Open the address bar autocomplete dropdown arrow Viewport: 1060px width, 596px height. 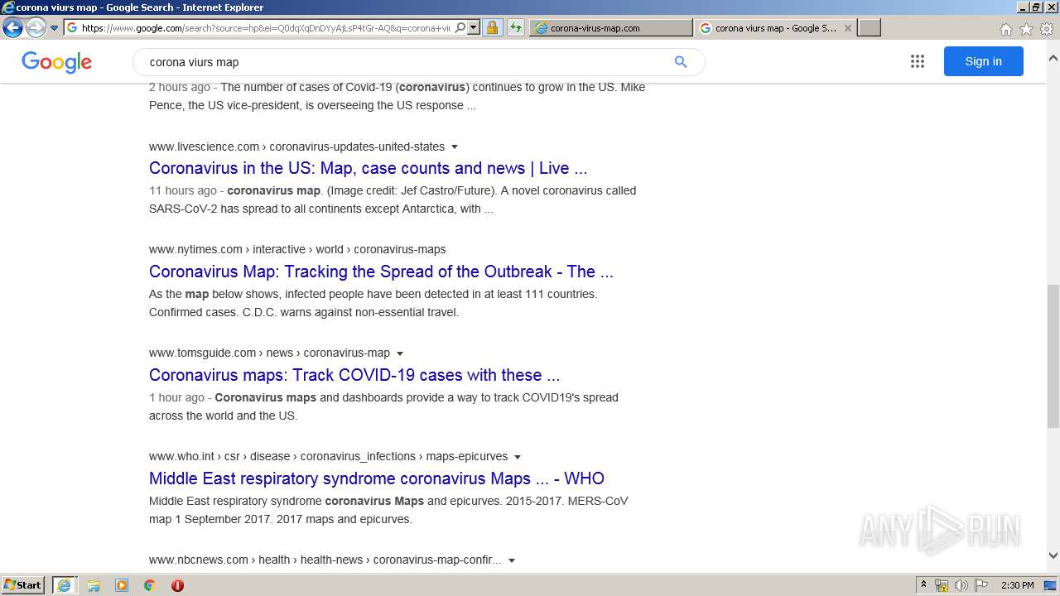coord(474,27)
